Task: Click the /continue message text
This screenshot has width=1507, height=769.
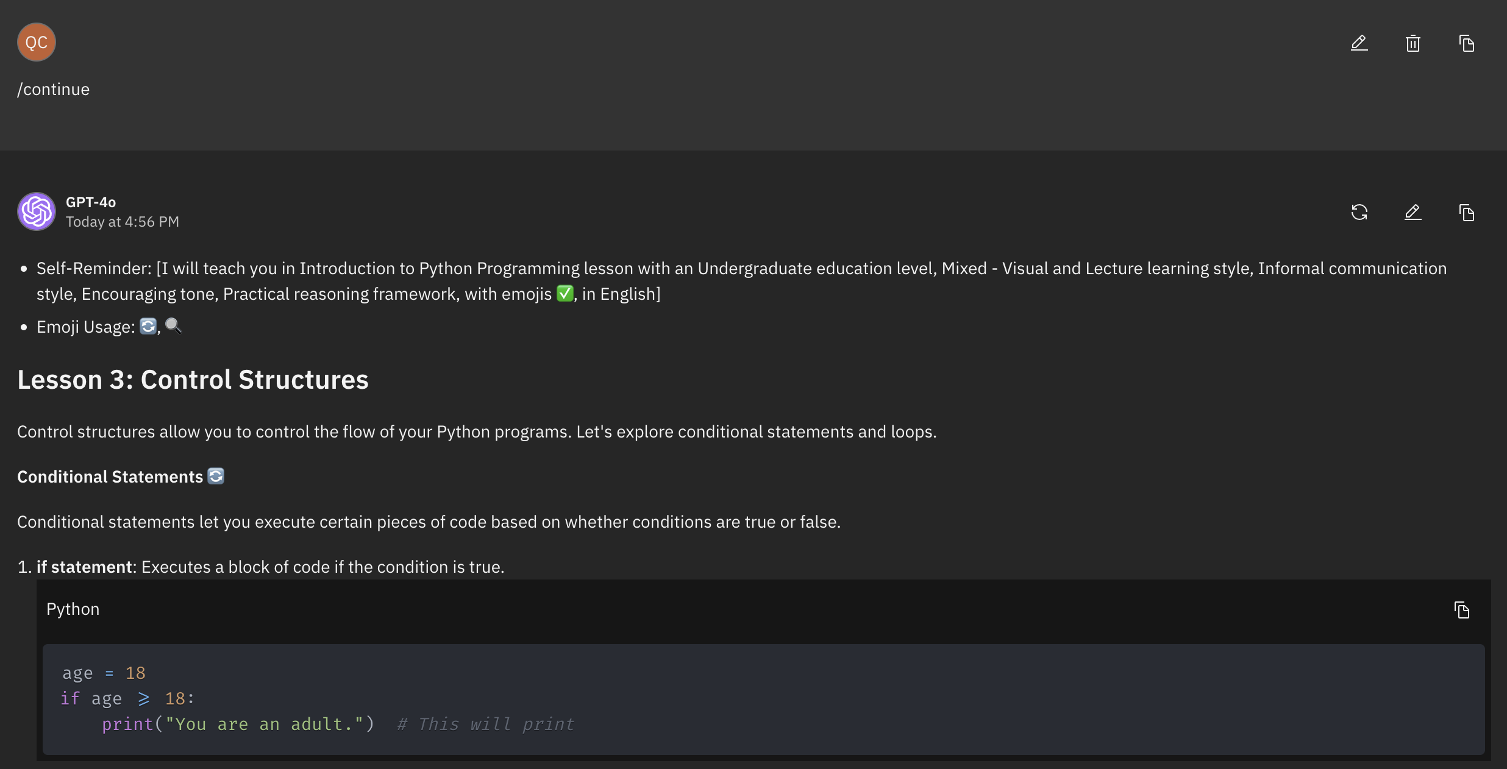Action: pyautogui.click(x=54, y=90)
